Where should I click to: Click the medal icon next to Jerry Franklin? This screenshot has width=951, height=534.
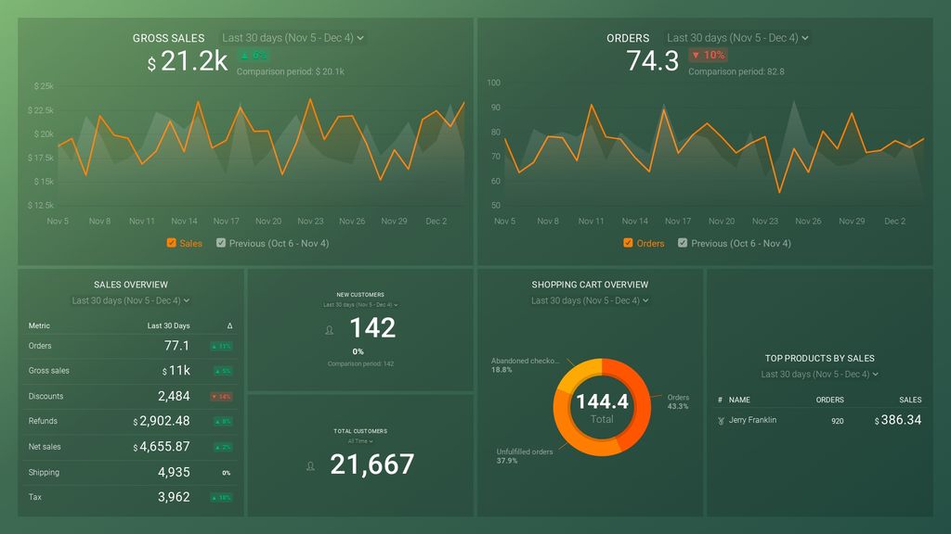721,420
